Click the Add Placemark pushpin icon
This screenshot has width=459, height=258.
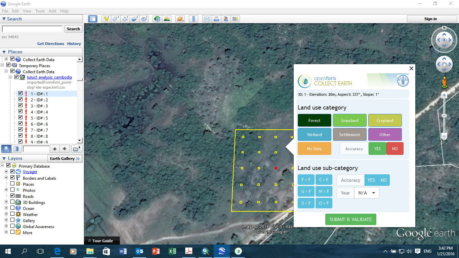coord(106,19)
